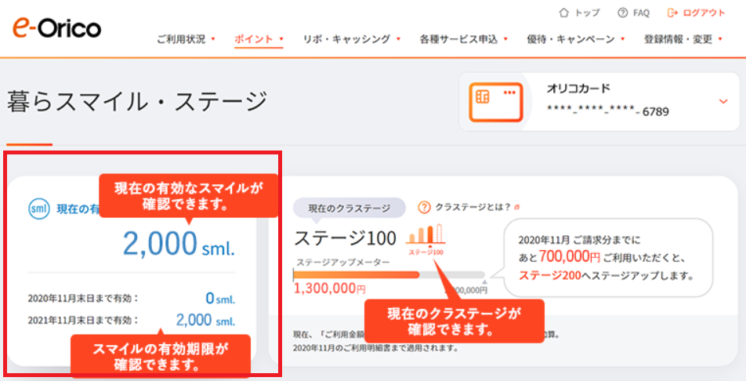Expand the arrow beside ご利用状況
Viewport: 746px width, 381px height.
click(x=212, y=39)
